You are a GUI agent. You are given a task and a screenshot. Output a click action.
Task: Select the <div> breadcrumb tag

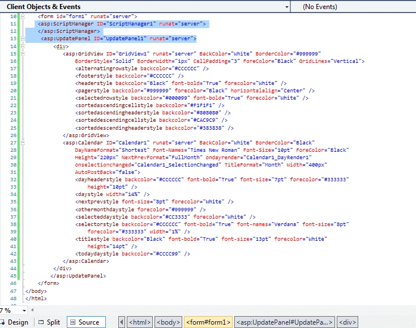tap(348, 322)
